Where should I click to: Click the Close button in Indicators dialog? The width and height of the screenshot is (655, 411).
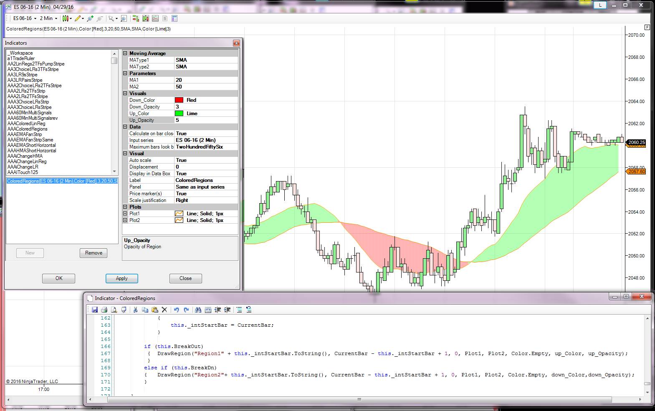[186, 278]
